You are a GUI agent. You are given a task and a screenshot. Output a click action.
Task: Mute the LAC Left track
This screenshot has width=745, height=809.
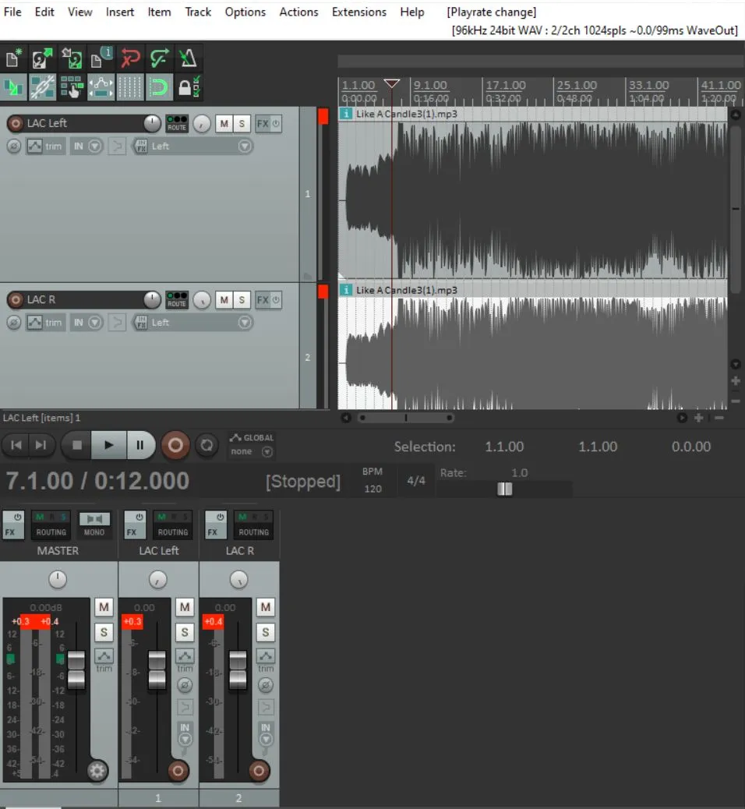coord(224,124)
